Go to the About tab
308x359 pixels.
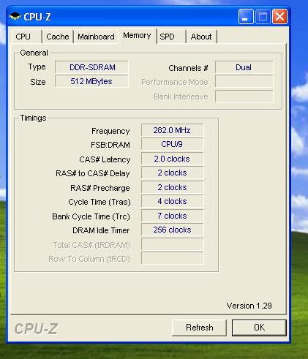coord(201,37)
